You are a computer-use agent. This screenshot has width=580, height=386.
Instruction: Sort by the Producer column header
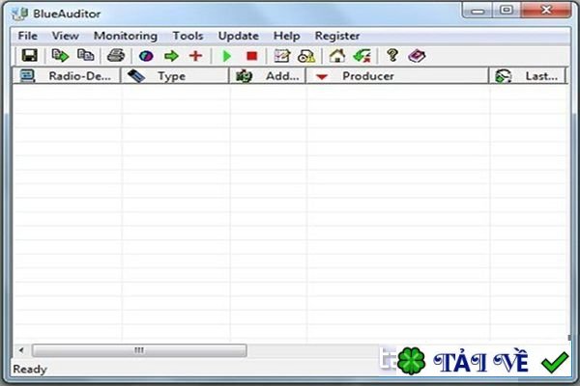[397, 75]
